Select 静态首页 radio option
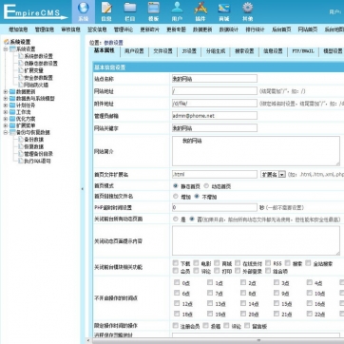This screenshot has width=344, height=344. 176,186
